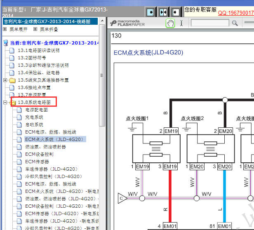This screenshot has height=230, width=254.
Task: Open 13.1电路图识读说明
Action: pos(39,50)
